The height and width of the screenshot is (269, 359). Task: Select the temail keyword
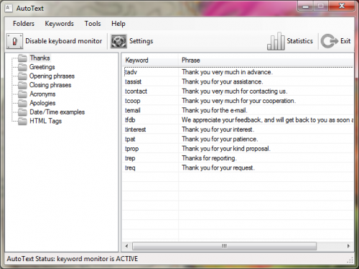pyautogui.click(x=133, y=110)
